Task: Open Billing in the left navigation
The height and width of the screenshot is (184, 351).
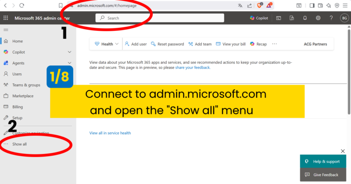Action: click(x=17, y=107)
